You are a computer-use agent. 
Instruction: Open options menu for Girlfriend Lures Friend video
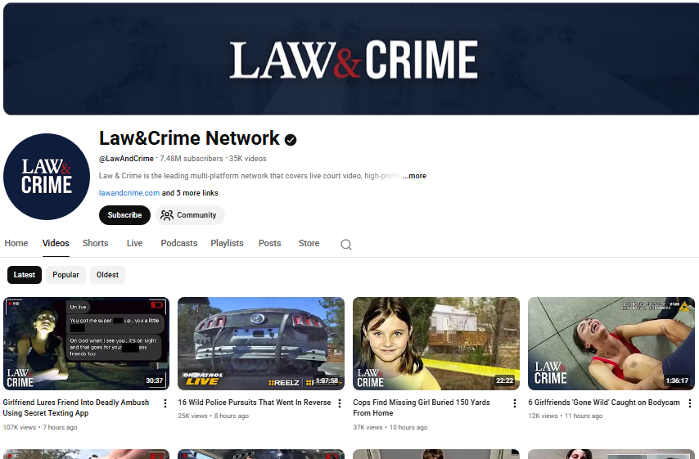coord(165,403)
